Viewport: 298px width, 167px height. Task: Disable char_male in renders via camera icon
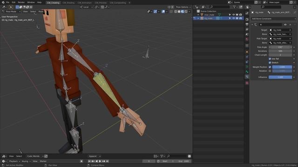click(241, 15)
